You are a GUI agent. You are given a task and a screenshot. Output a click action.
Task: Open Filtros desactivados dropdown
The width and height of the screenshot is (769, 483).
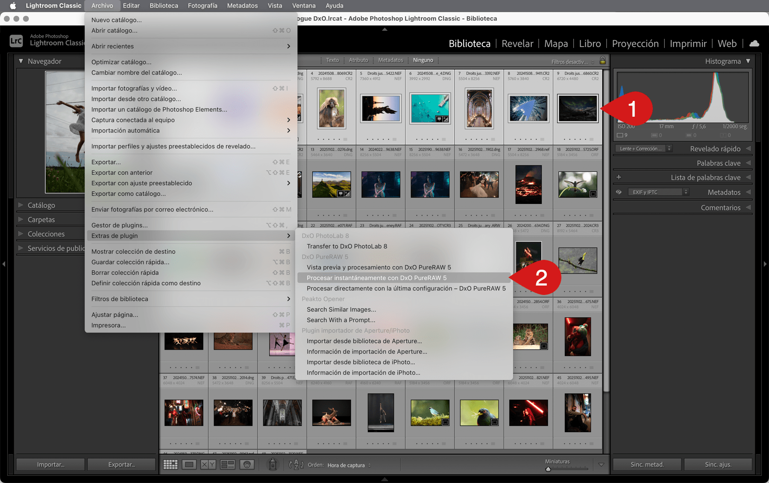(x=572, y=62)
